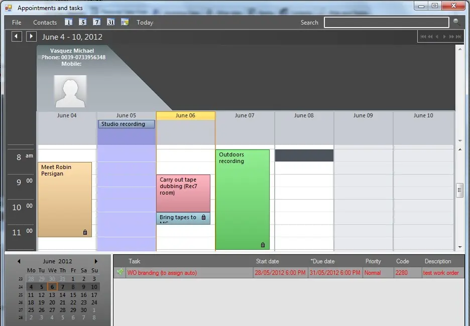Switch to the 5-day work week view
470x326 pixels.
83,22
